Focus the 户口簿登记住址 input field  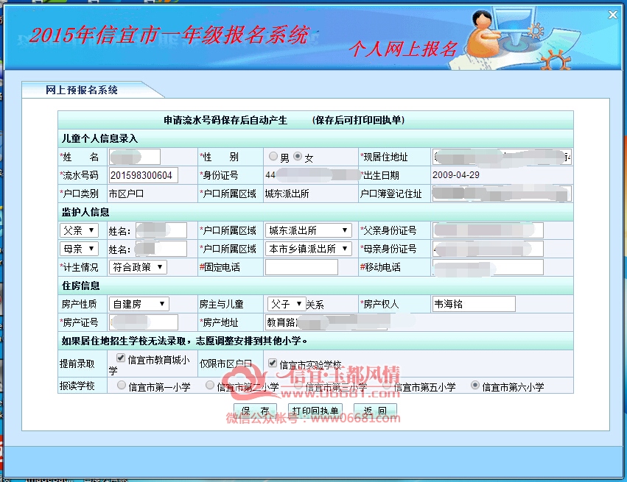(502, 194)
